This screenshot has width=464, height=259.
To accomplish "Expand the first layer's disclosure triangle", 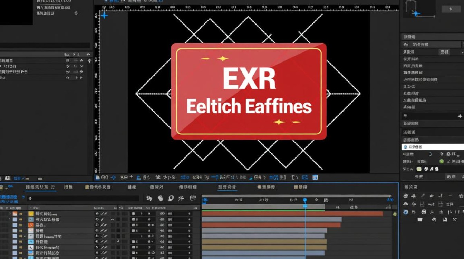I will (x=10, y=214).
